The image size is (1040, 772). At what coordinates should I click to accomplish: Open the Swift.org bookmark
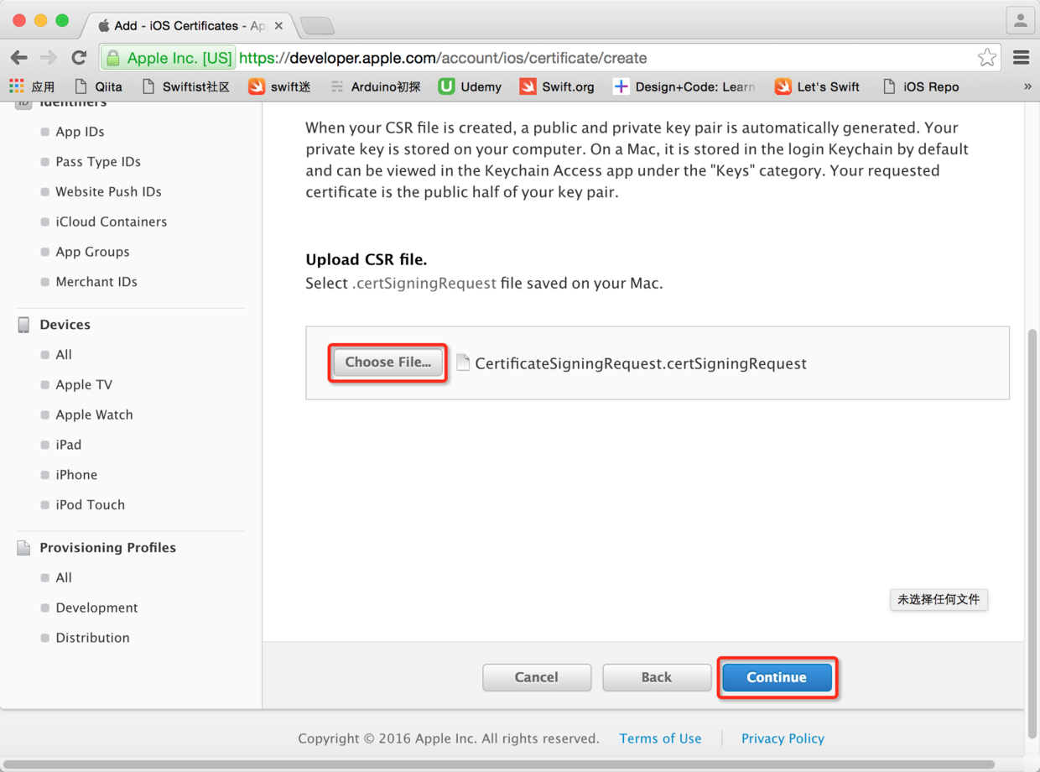(x=557, y=86)
